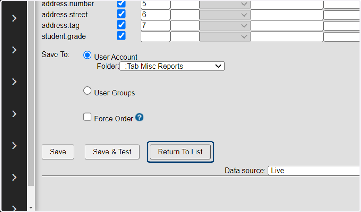This screenshot has width=361, height=212.
Task: Toggle the address.number checkbox
Action: point(121,4)
